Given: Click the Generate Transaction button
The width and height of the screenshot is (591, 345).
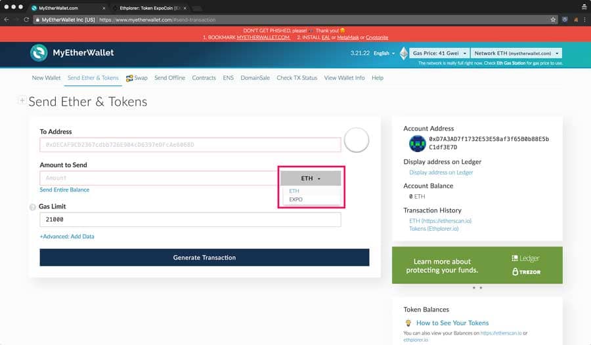Looking at the screenshot, I should [204, 258].
